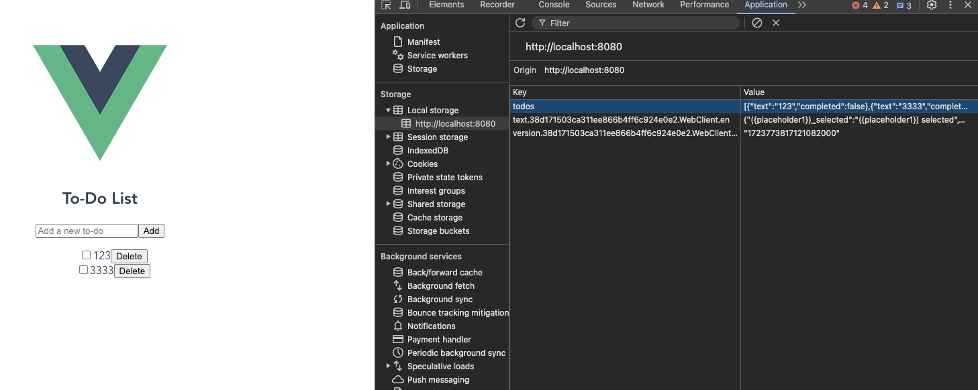
Task: Click the placeholder1 selected value cell
Action: pos(859,120)
